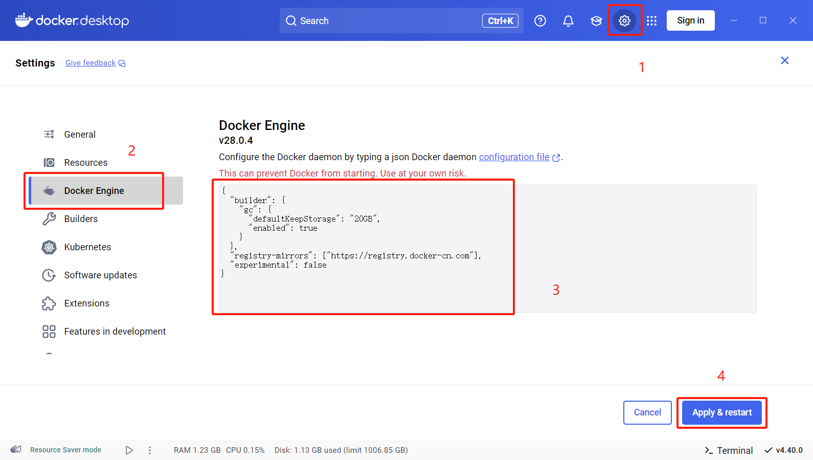Click the Resource Saver mode leaf icon
This screenshot has height=460, width=813.
16,449
